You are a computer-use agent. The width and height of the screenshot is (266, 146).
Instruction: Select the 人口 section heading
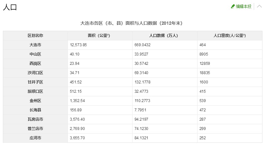pos(10,7)
